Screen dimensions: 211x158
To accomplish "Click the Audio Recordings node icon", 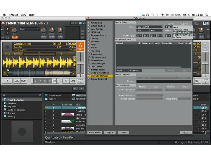I will pos(5,110).
